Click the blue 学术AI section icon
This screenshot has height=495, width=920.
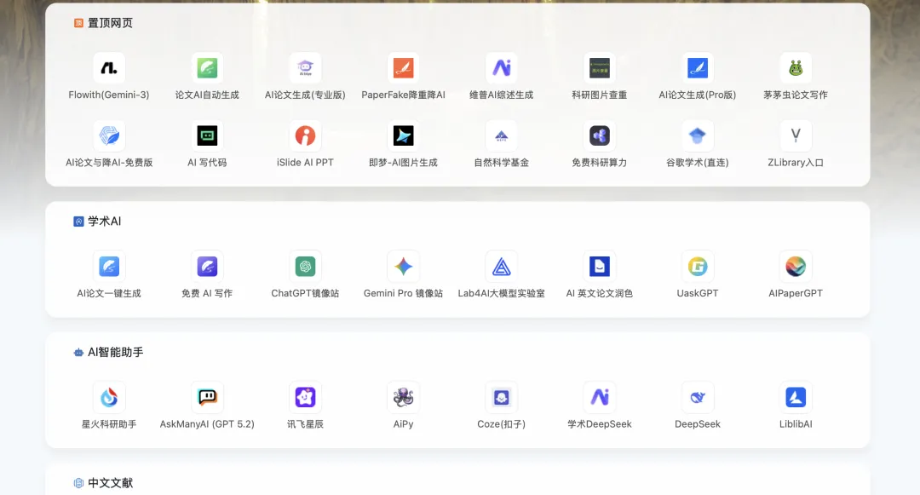[78, 222]
